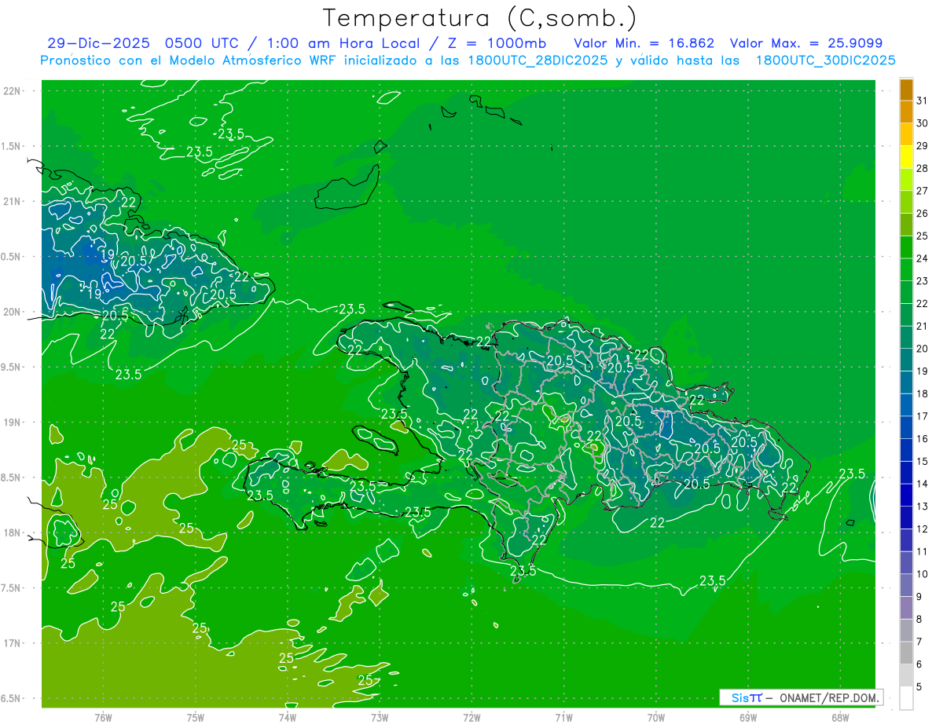Click the '15' color legend label
This screenshot has width=943, height=728.
point(923,462)
